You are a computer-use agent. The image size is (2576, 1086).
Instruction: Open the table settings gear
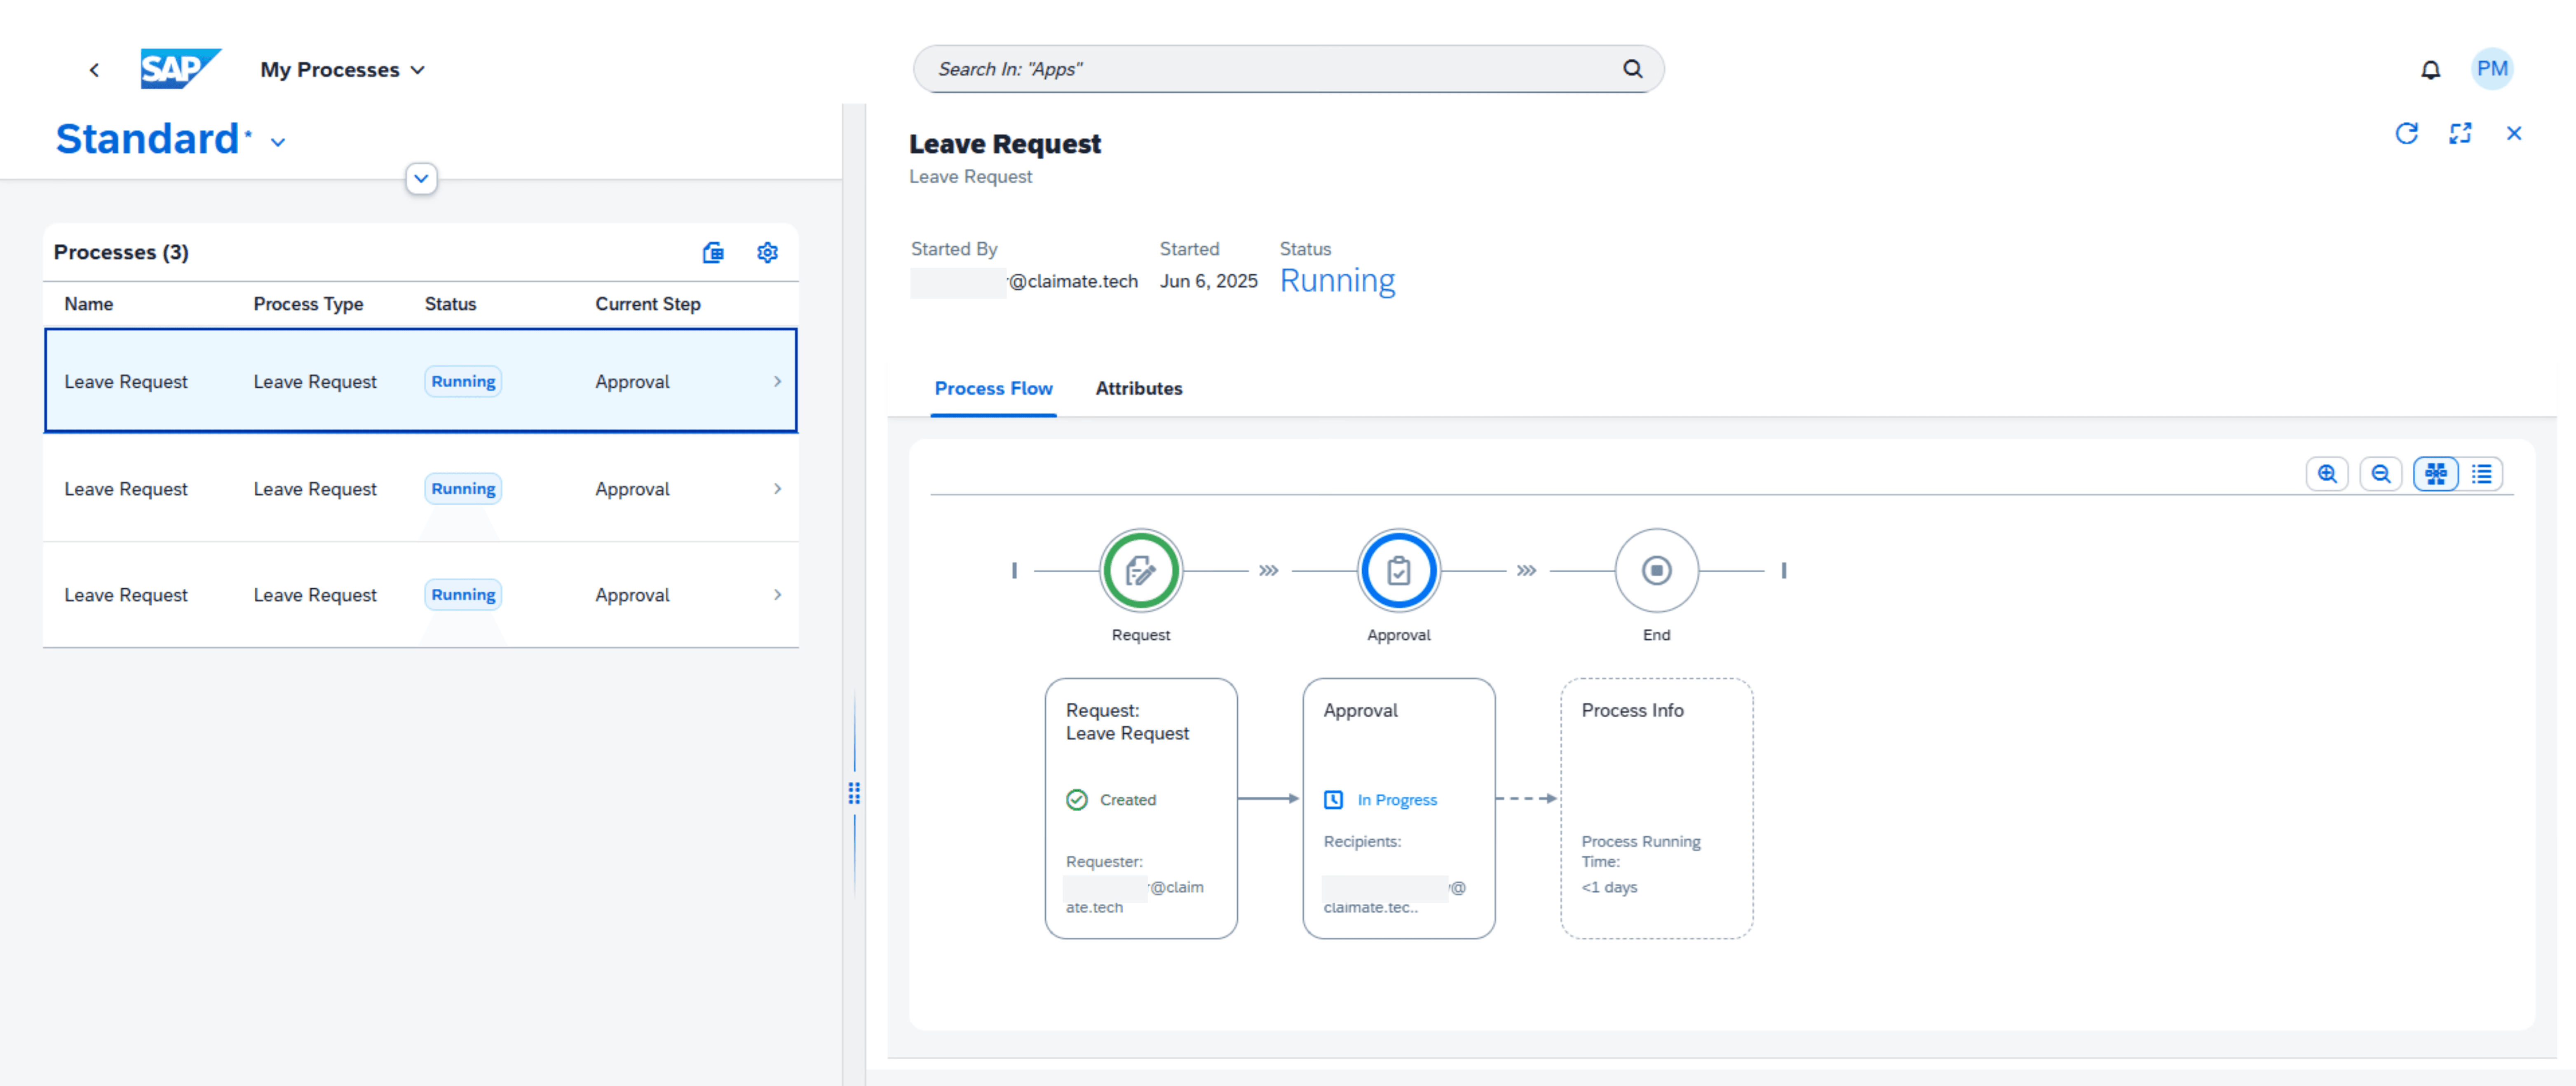click(767, 253)
